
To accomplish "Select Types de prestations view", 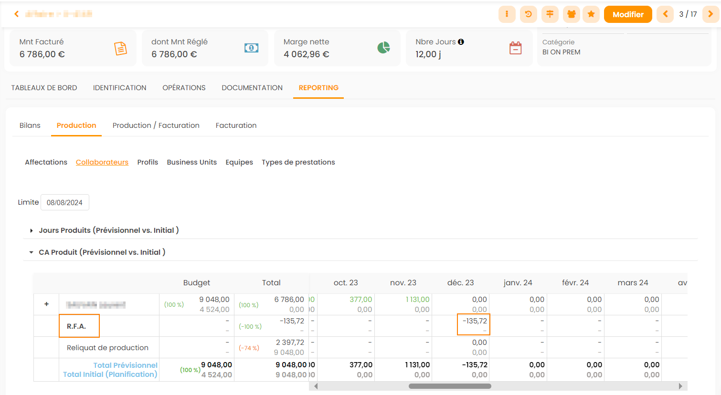I will tap(298, 162).
